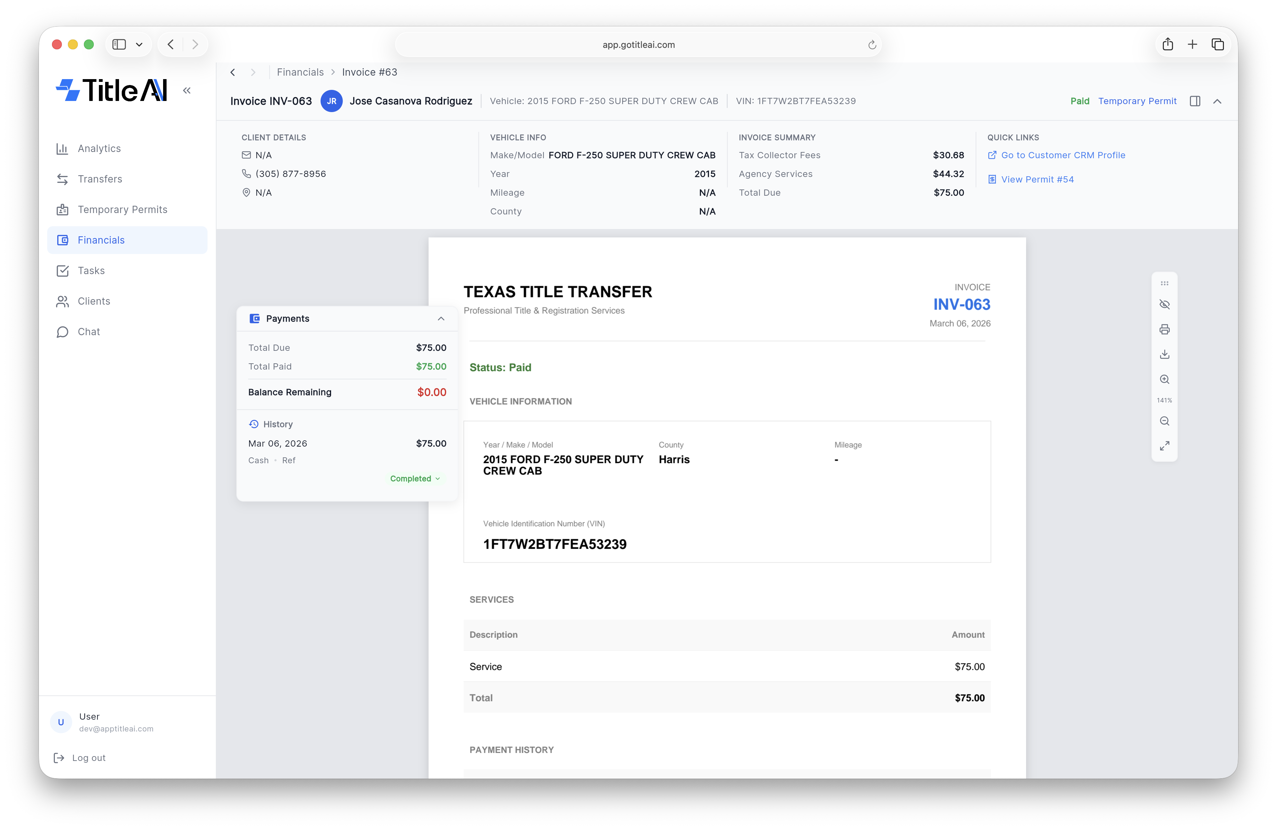This screenshot has width=1277, height=830.
Task: Click the address bar showing app.gotitleai.com
Action: point(637,44)
